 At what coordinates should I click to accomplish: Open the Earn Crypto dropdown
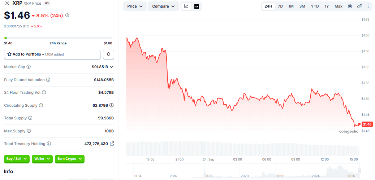(x=70, y=159)
